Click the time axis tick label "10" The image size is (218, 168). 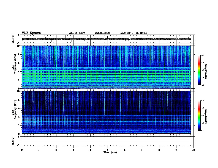coord(194,150)
